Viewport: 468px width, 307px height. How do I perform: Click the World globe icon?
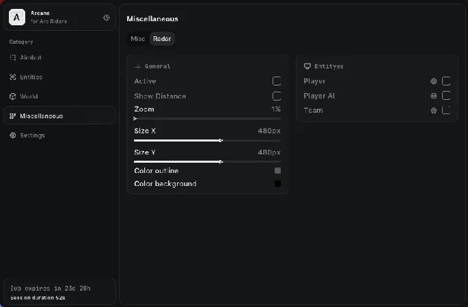(x=13, y=96)
